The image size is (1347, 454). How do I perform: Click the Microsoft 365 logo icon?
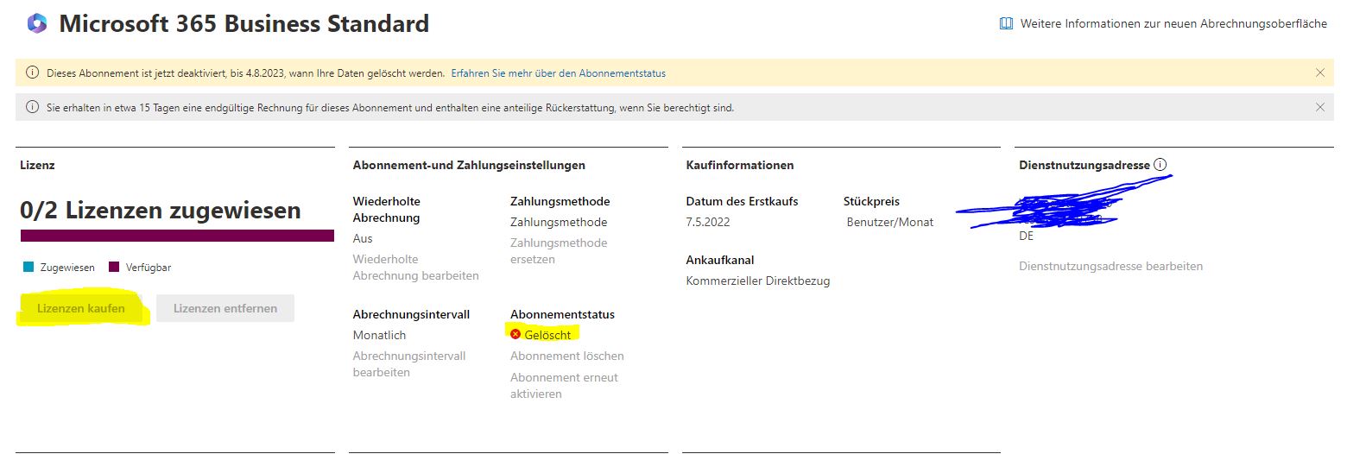36,24
